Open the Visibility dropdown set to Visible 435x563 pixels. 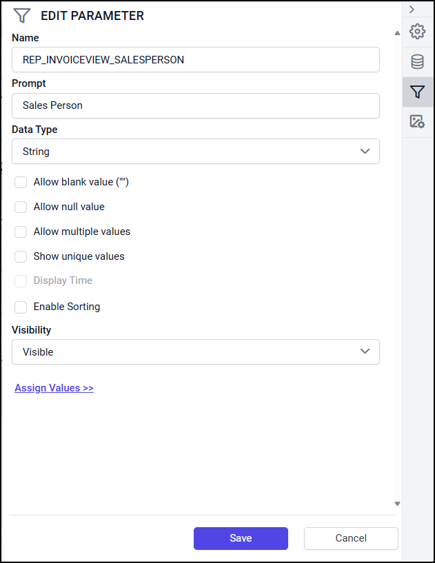pyautogui.click(x=196, y=352)
